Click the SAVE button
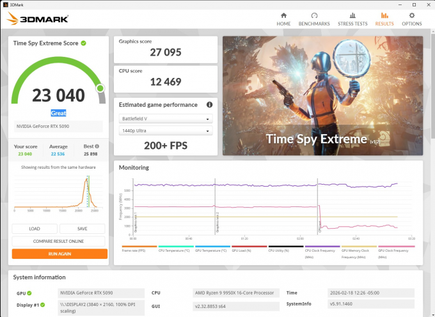 [x=82, y=229]
